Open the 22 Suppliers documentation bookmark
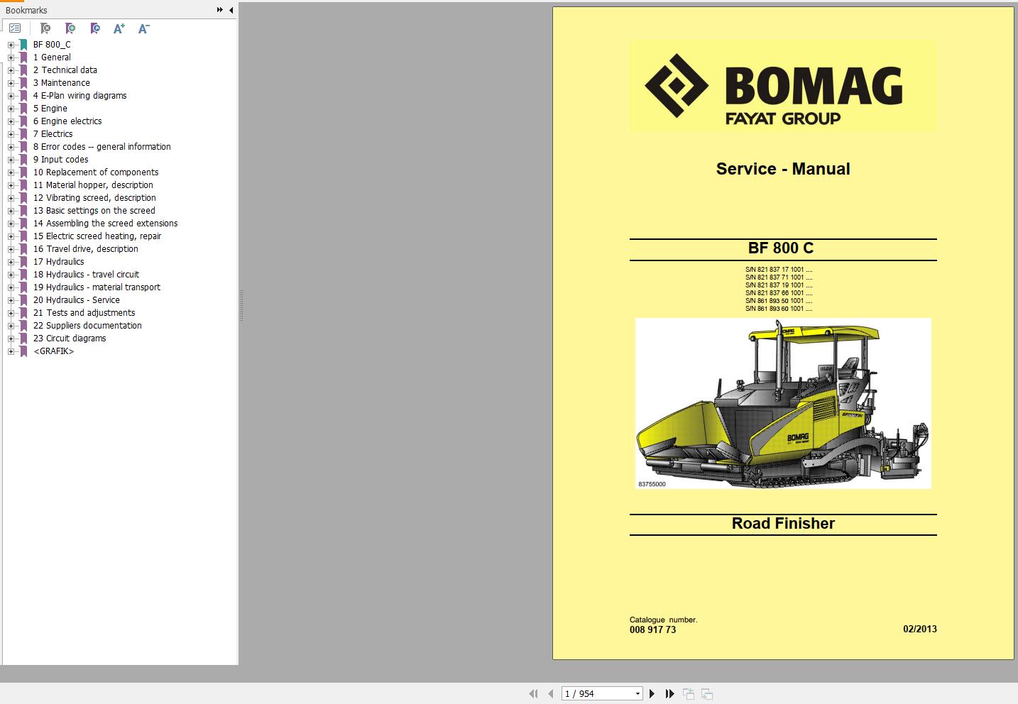Image resolution: width=1018 pixels, height=704 pixels. pyautogui.click(x=87, y=325)
